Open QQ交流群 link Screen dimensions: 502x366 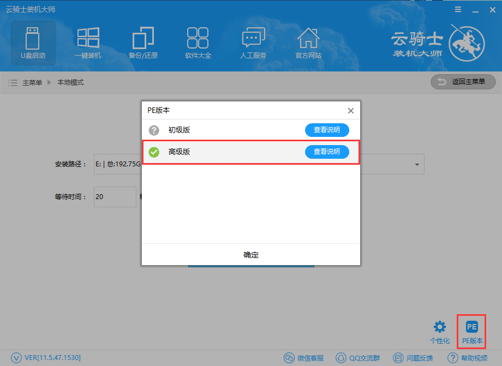(x=357, y=358)
